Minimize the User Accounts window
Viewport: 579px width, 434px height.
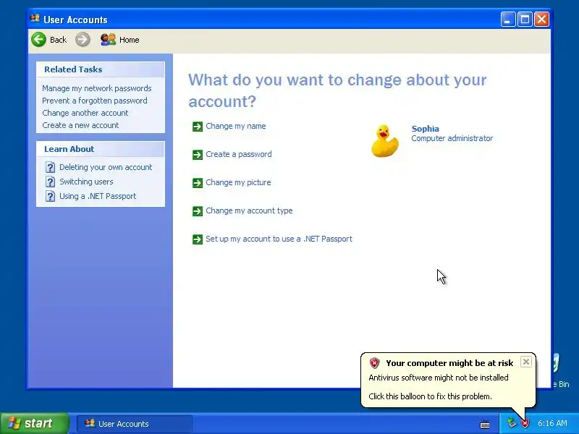pyautogui.click(x=508, y=20)
